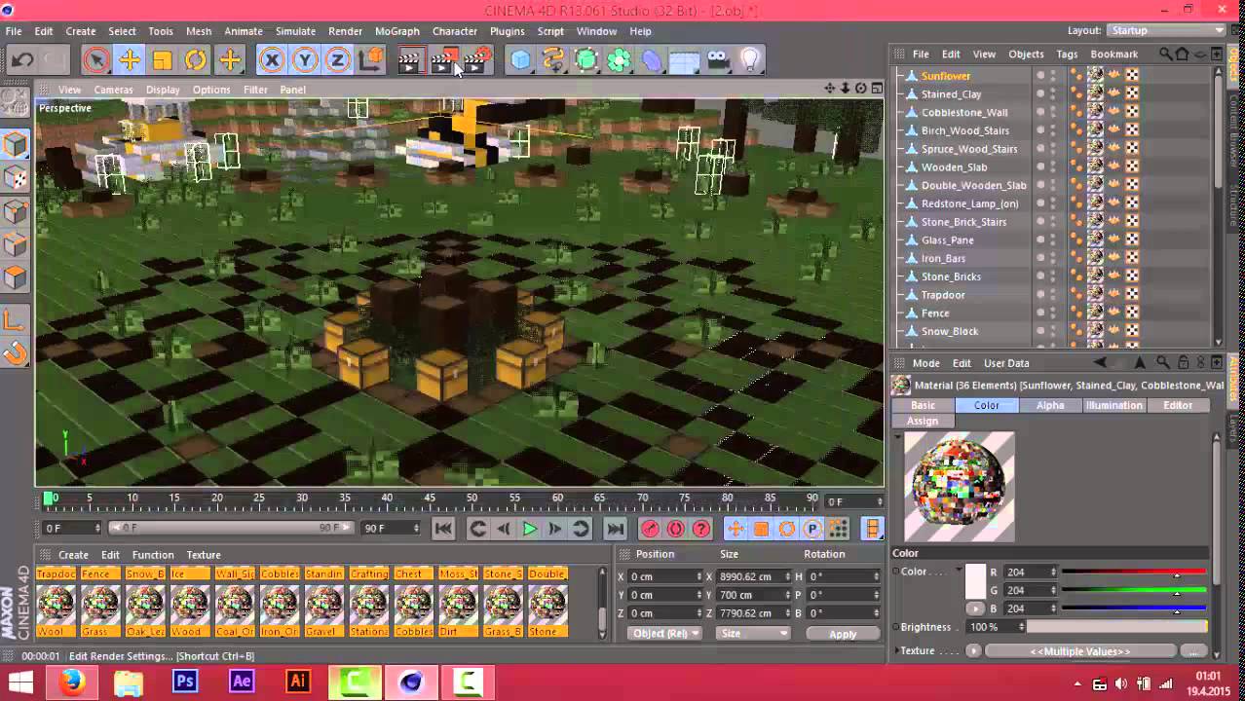Go to end of timeline
The width and height of the screenshot is (1245, 701).
(616, 529)
